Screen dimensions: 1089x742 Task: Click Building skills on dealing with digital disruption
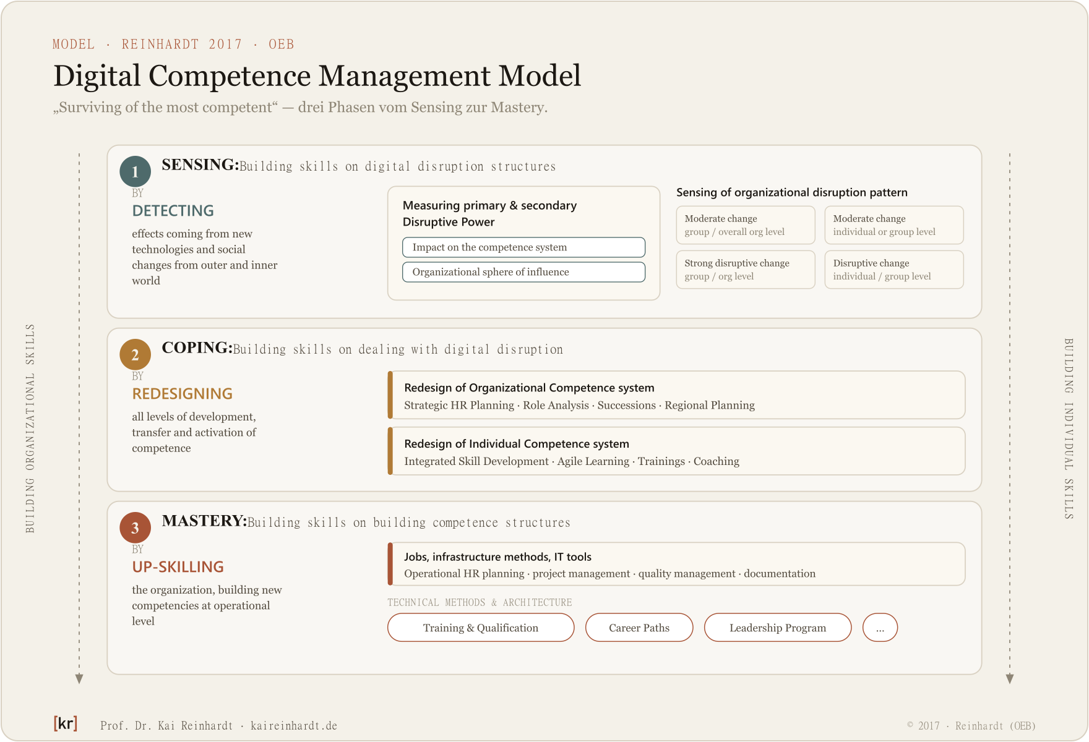[x=398, y=349]
